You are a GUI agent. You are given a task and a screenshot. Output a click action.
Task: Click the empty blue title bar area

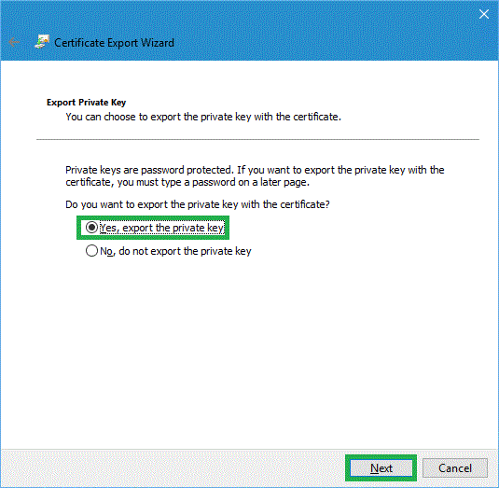pyautogui.click(x=318, y=32)
